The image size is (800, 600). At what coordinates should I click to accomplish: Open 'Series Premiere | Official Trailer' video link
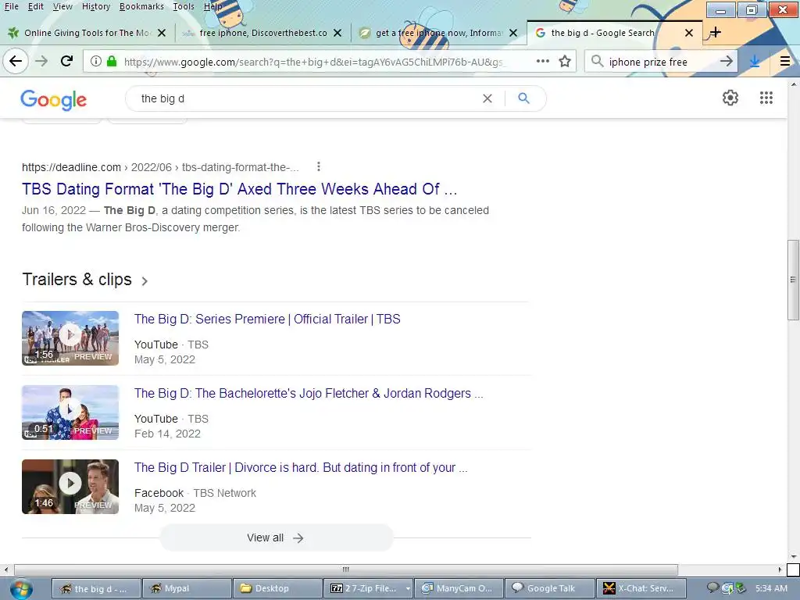coord(267,319)
